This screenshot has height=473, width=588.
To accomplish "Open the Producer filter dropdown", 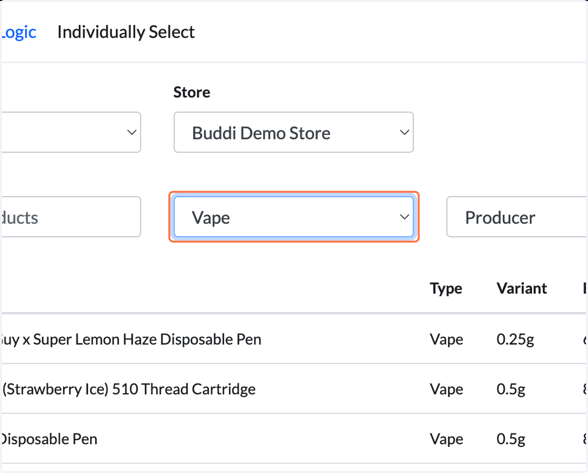I will (516, 217).
